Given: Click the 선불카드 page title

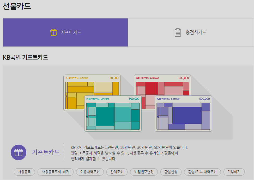Looking at the screenshot, I should pyautogui.click(x=17, y=6).
